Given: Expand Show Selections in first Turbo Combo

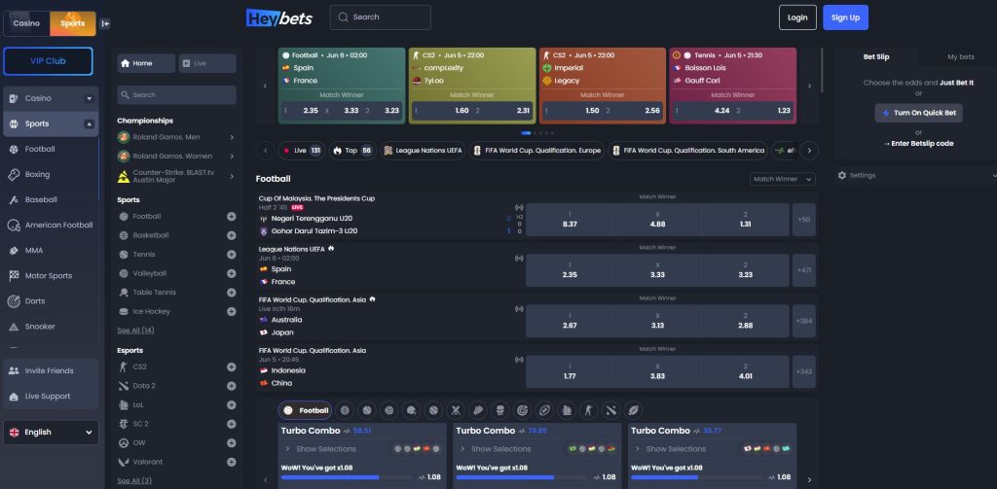Looking at the screenshot, I should pyautogui.click(x=326, y=449).
